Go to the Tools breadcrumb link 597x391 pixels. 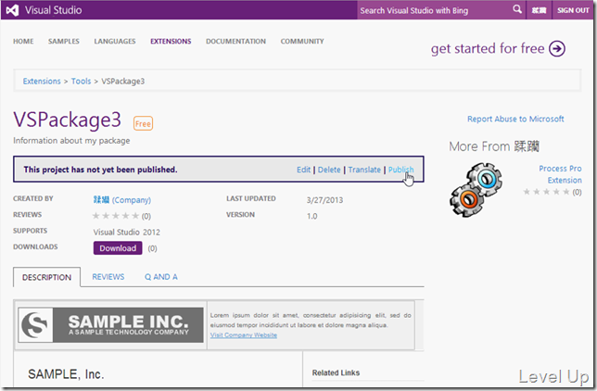coord(81,82)
